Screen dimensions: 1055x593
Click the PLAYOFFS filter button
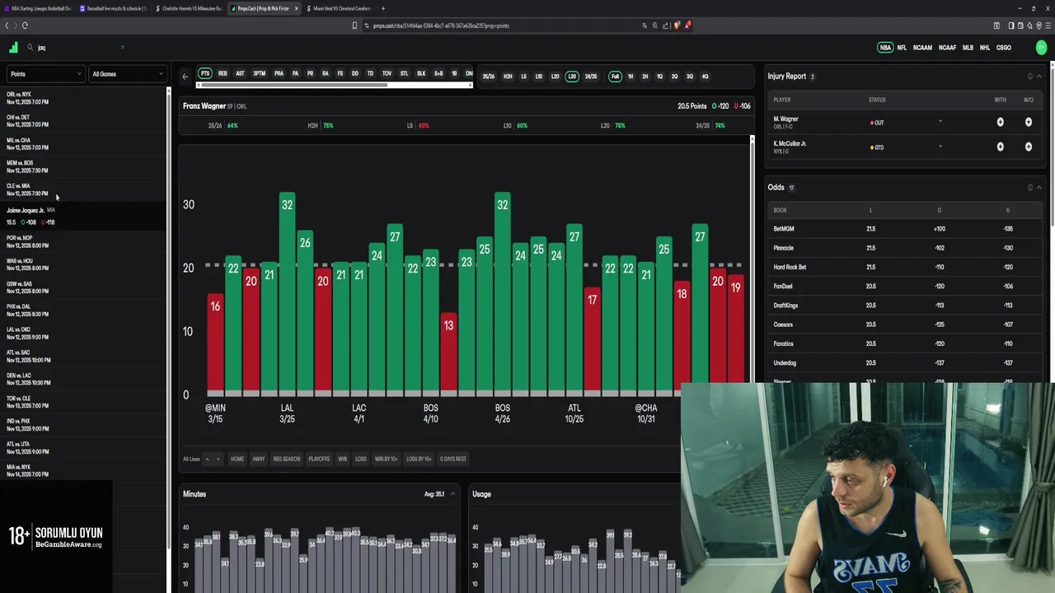[319, 459]
